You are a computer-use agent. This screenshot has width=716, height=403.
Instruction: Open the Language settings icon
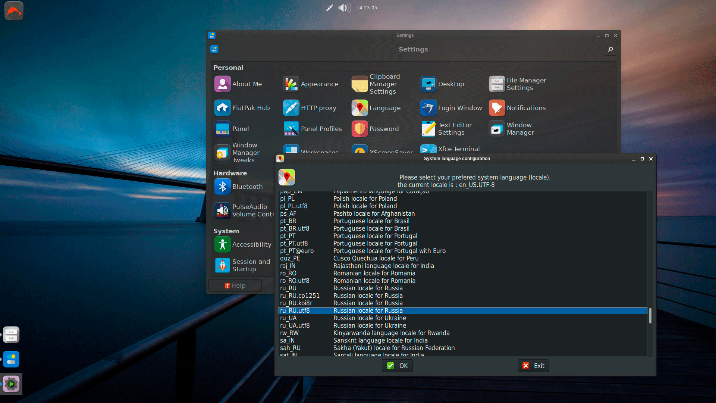359,108
